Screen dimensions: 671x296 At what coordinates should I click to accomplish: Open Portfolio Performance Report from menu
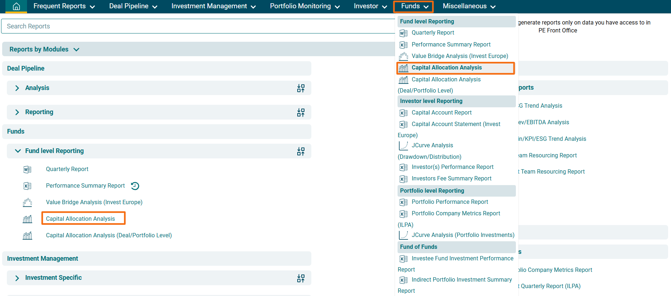pos(449,202)
